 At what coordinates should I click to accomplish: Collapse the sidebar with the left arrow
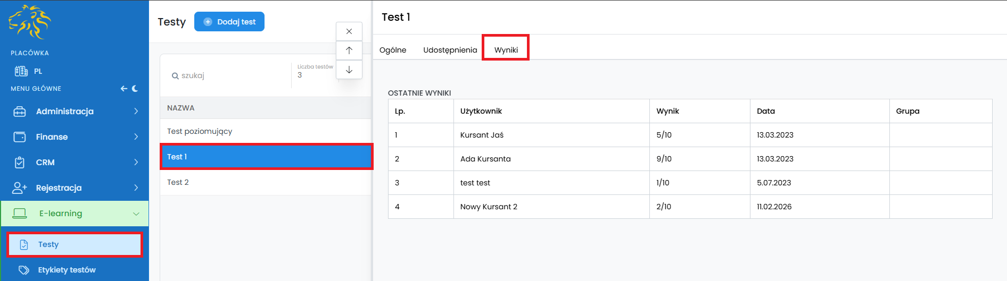point(123,89)
